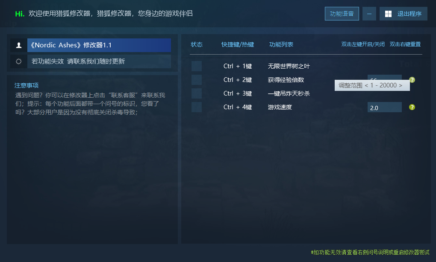Click the Ctrl + 3键 hotkey label
The image size is (436, 262).
point(238,93)
